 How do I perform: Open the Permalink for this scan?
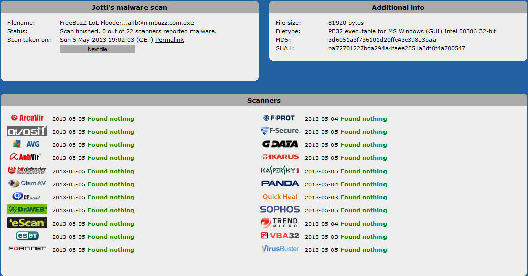(x=169, y=40)
